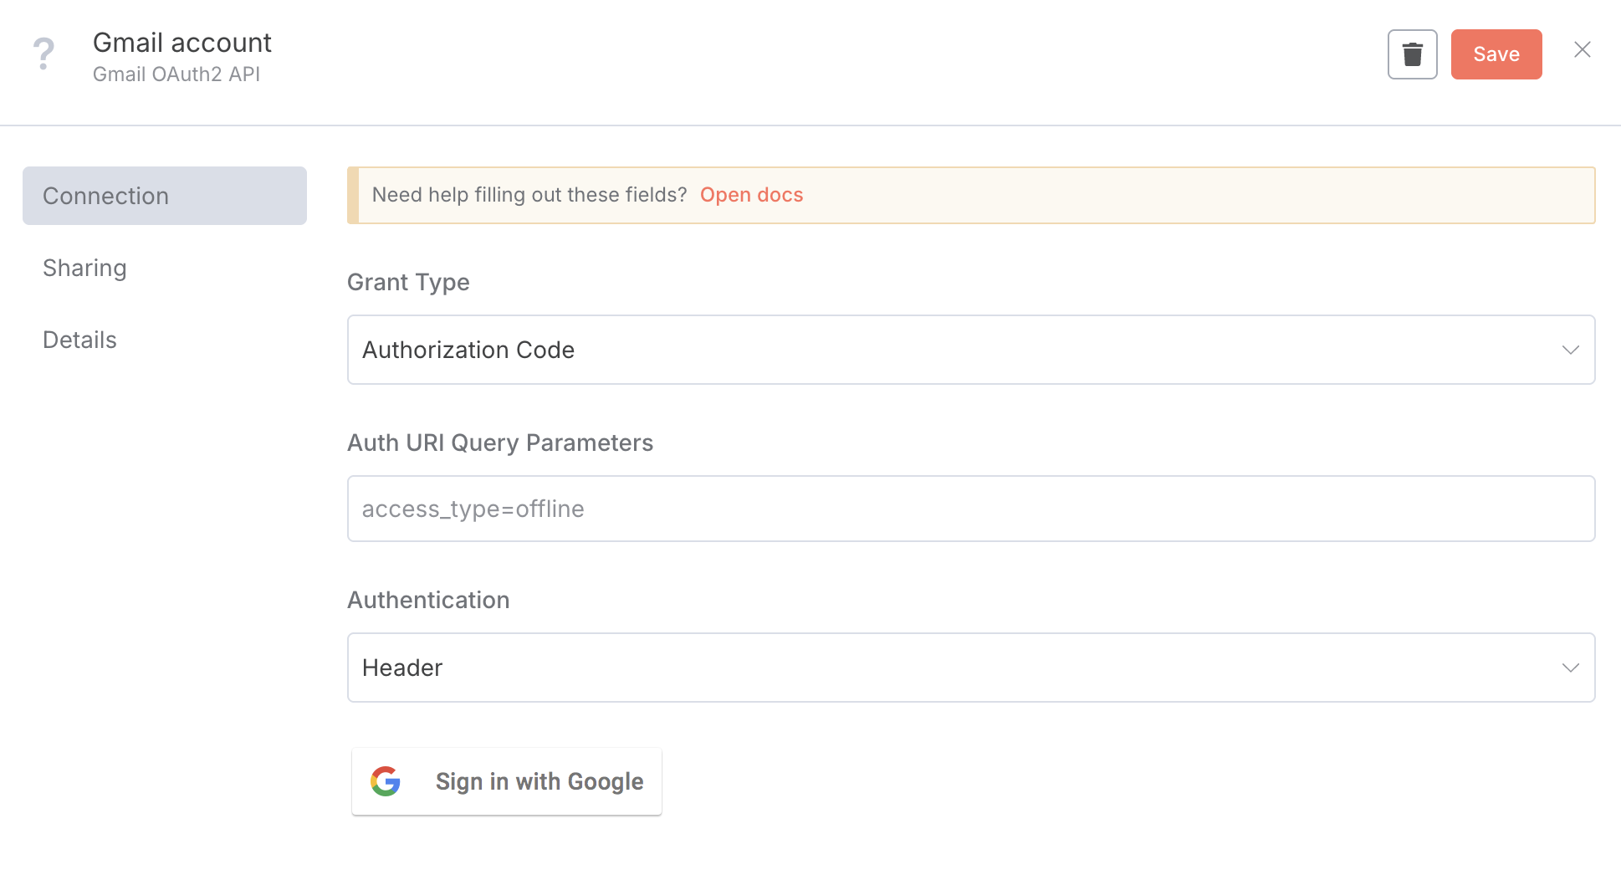Expand the Header chevron arrow
This screenshot has width=1621, height=880.
(1570, 668)
